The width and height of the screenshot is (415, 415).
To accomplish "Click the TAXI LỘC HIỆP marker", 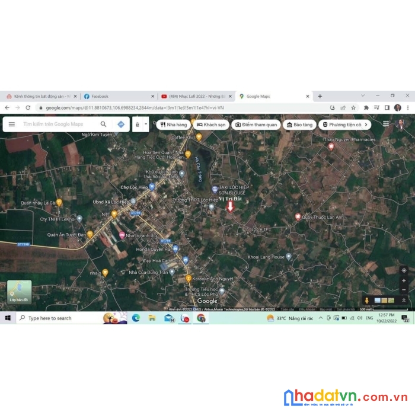I will pyautogui.click(x=215, y=190).
